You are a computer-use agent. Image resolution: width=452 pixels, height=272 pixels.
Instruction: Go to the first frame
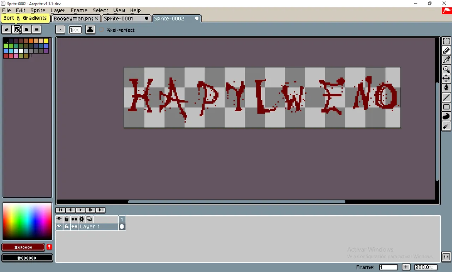[60, 210]
